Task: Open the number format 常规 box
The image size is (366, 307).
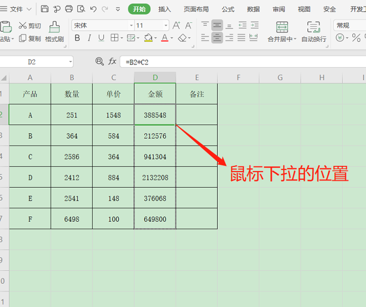Action: click(x=350, y=25)
